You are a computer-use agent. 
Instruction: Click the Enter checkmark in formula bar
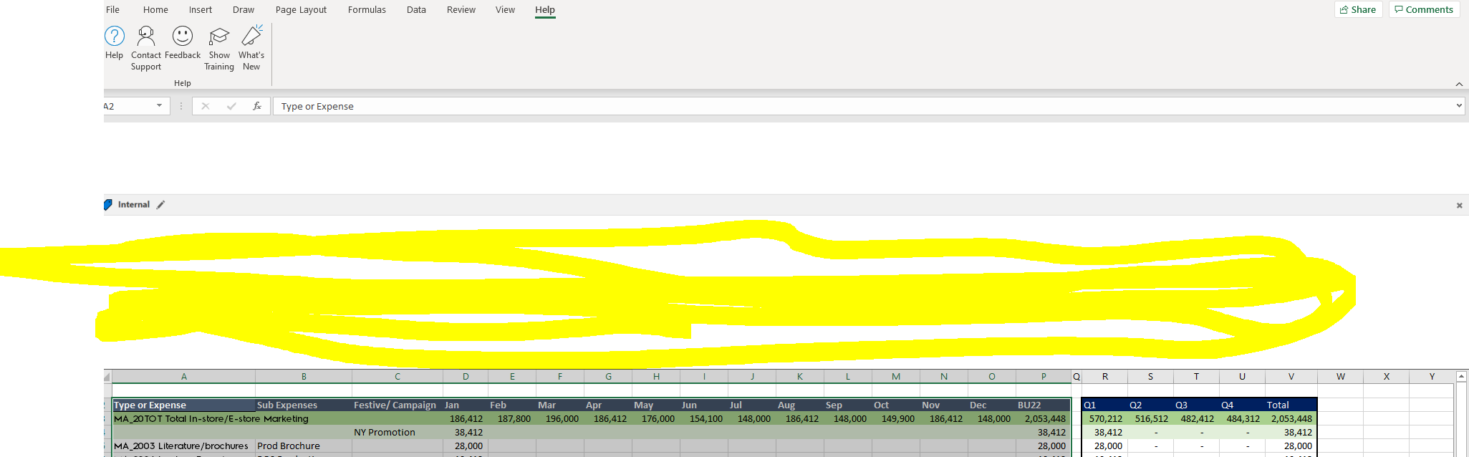tap(231, 106)
